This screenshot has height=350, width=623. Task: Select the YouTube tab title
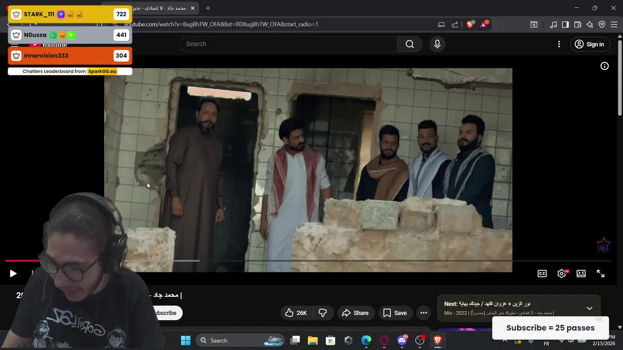tap(159, 8)
